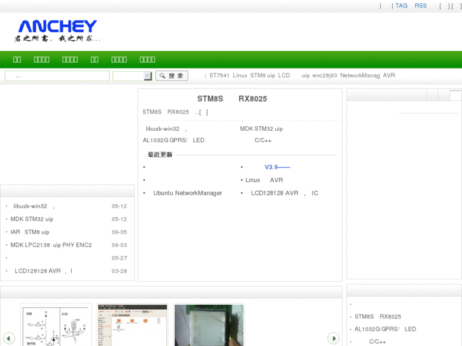Open 'AL1032G GPRS/ LED' article in the center panel
462x346 pixels.
(x=173, y=140)
